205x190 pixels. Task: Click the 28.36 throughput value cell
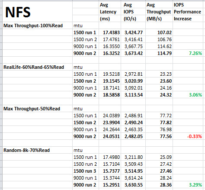[159, 185]
